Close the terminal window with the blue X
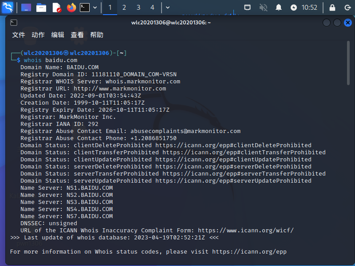This screenshot has width=355, height=266. pos(348,23)
